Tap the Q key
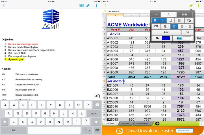This screenshot has height=135, width=204. click(5, 105)
